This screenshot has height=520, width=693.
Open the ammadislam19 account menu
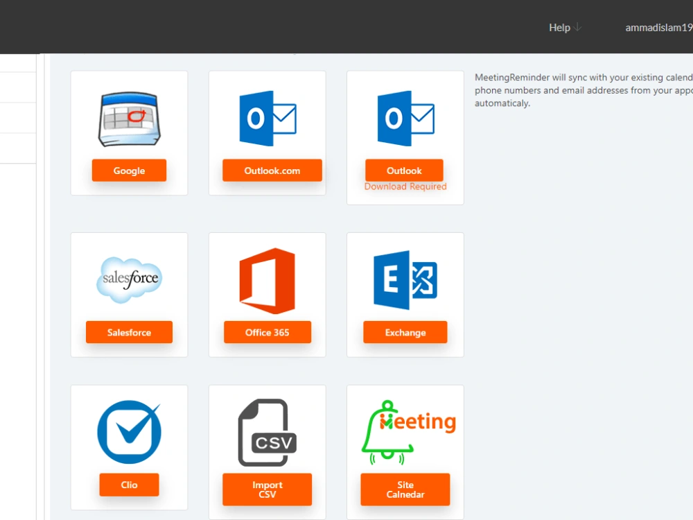659,28
